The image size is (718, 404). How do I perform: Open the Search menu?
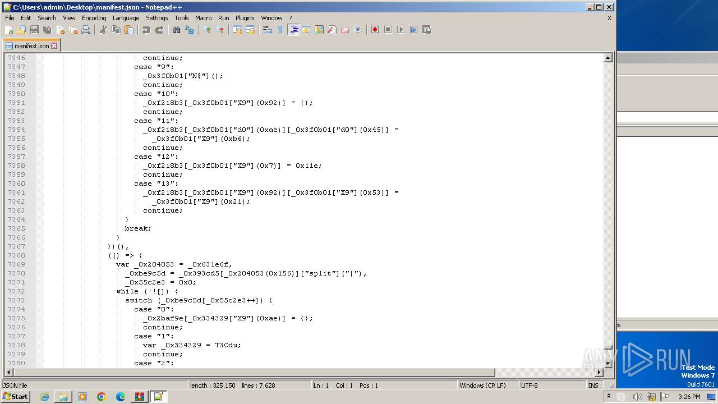pyautogui.click(x=47, y=18)
